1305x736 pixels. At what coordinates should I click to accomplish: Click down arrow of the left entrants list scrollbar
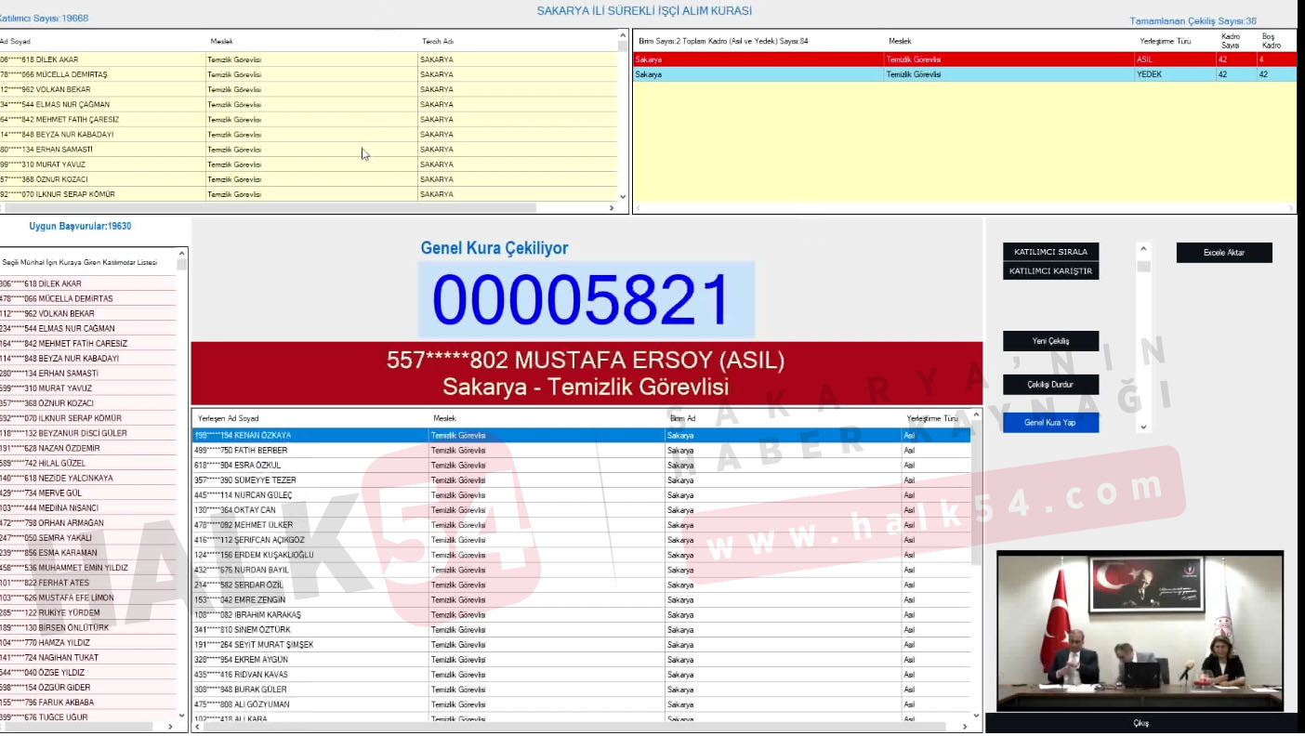point(182,716)
